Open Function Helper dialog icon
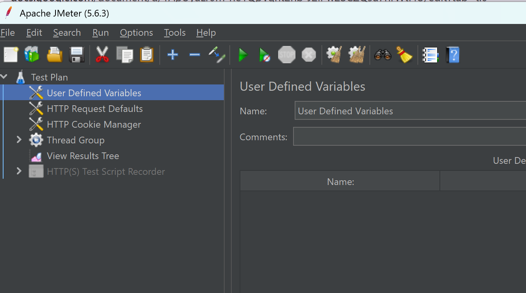 [430, 55]
